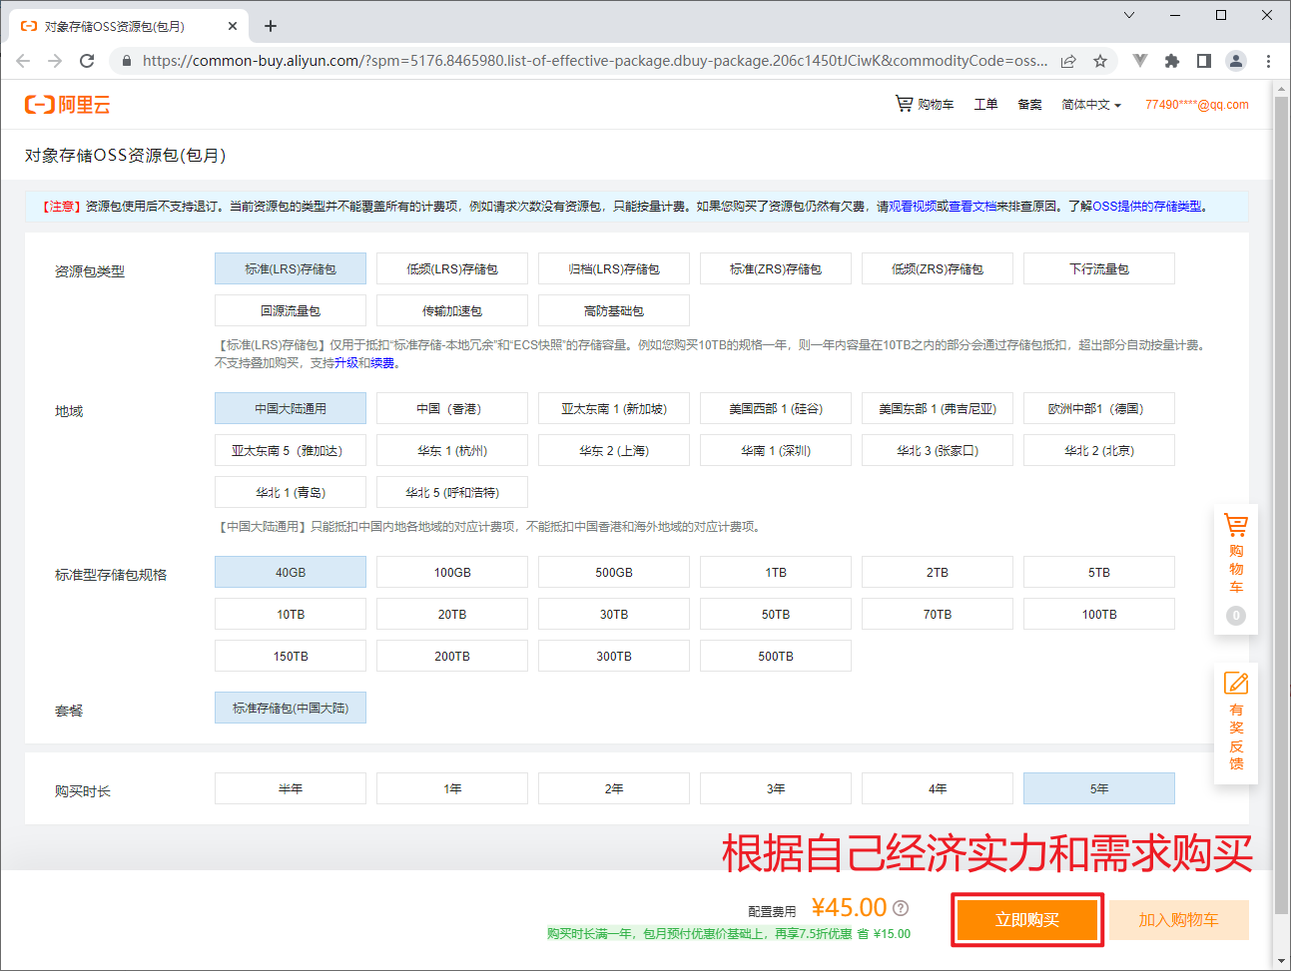Set purchase duration to 5年
Image resolution: width=1291 pixels, height=971 pixels.
click(x=1099, y=788)
